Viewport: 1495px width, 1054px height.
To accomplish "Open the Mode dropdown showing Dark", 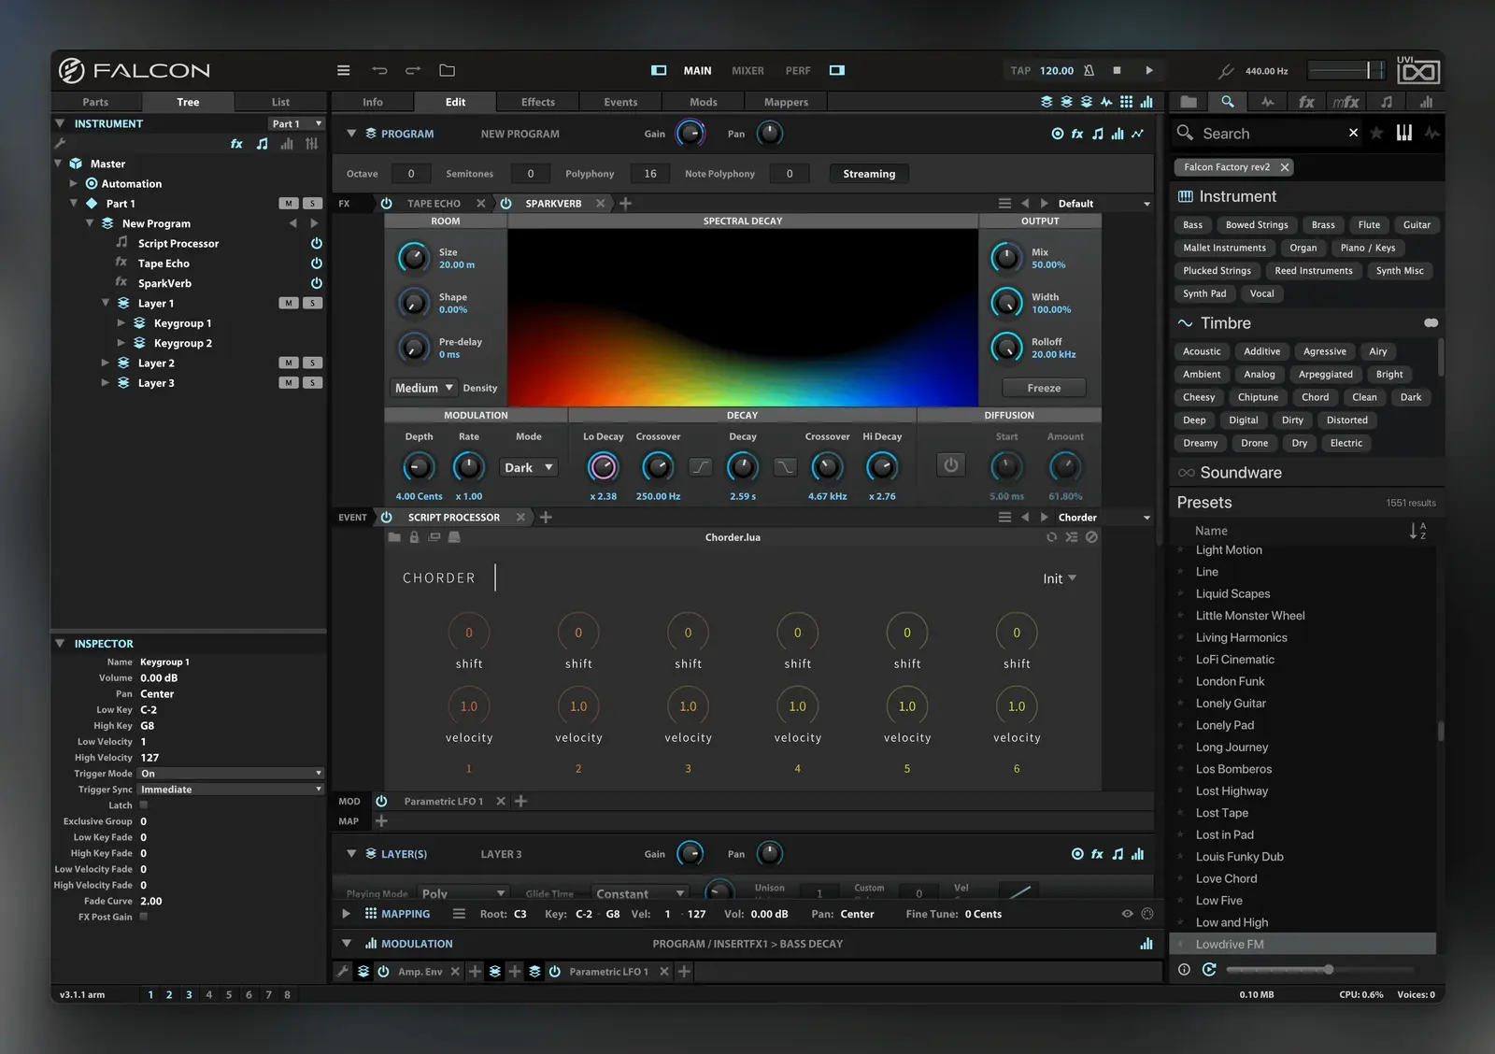I will click(x=529, y=467).
